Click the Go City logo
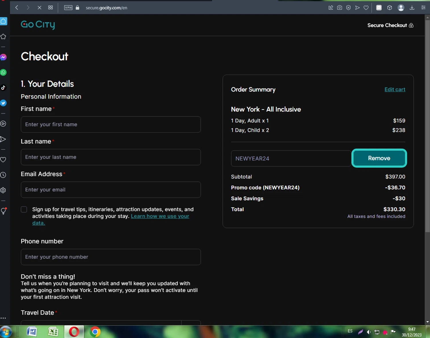 (38, 25)
